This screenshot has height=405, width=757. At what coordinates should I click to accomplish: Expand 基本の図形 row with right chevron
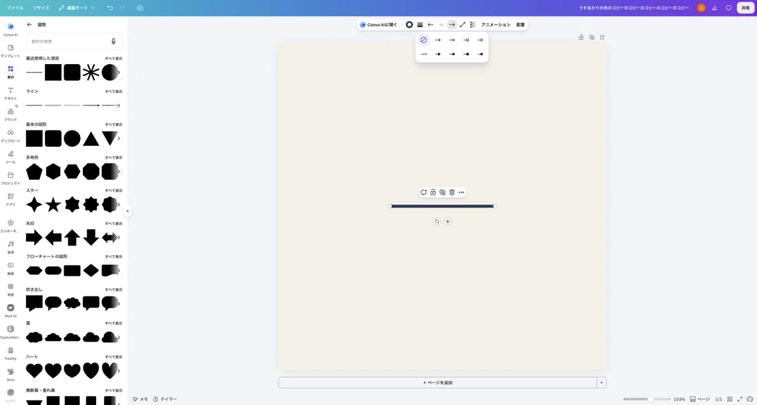click(x=119, y=139)
